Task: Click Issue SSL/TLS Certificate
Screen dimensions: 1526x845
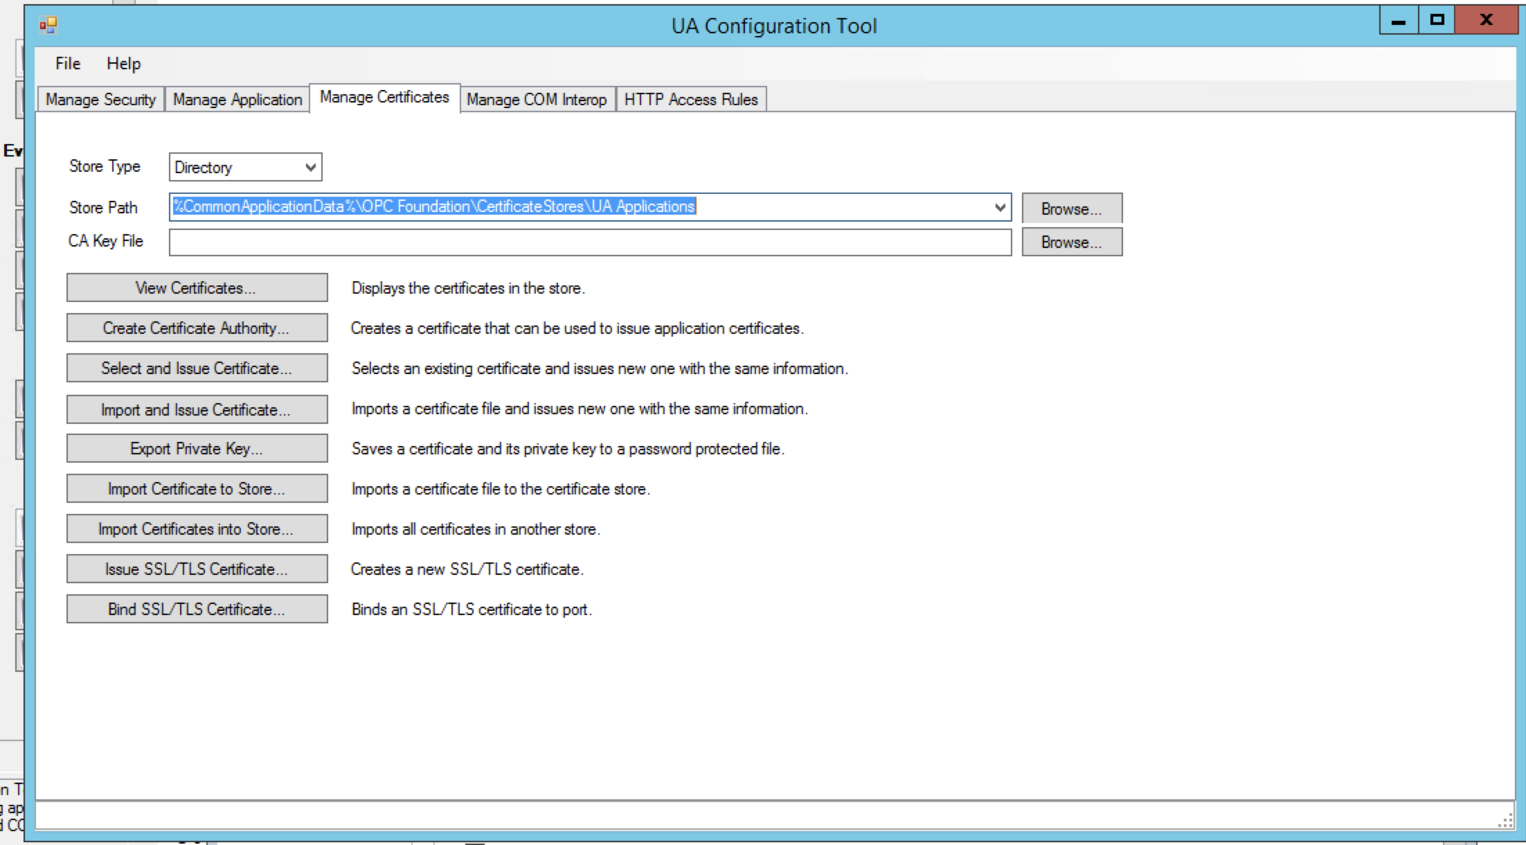Action: click(x=197, y=569)
